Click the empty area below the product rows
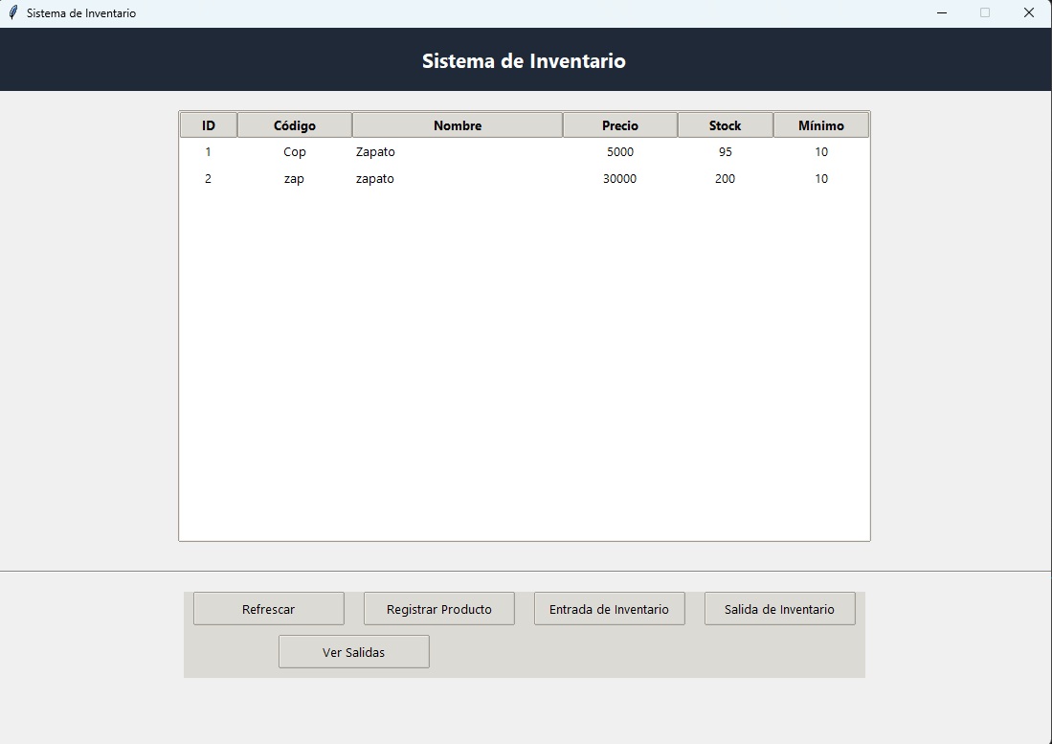 click(x=525, y=364)
